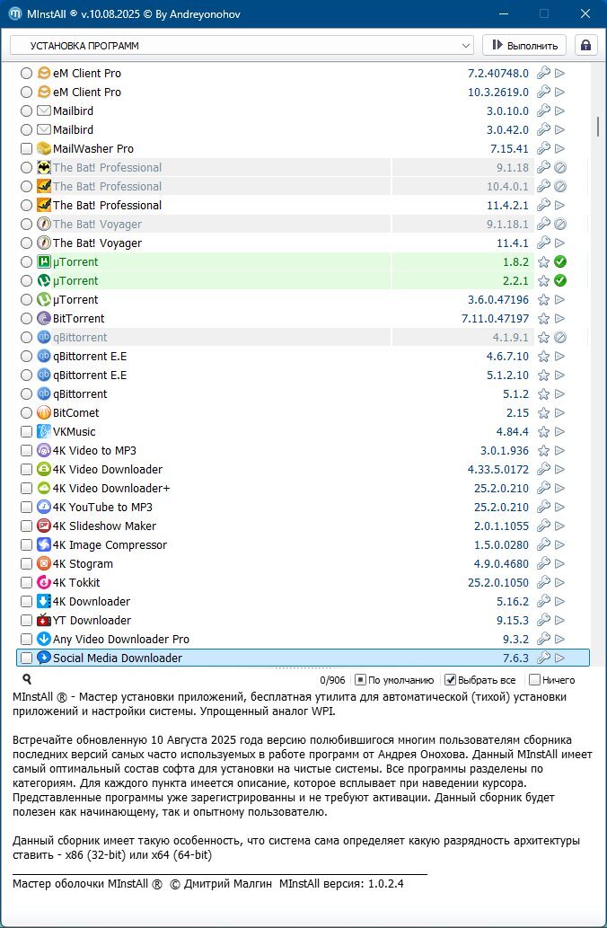Click the play arrow for eM Client Pro 10.3.2619.0
This screenshot has height=928, width=607.
[560, 93]
